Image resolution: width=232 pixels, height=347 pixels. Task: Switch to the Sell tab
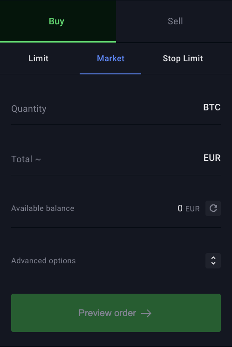[x=174, y=21]
